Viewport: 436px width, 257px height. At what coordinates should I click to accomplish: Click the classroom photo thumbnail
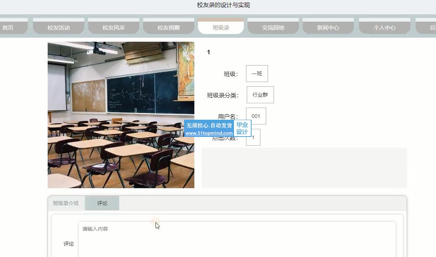(x=121, y=115)
